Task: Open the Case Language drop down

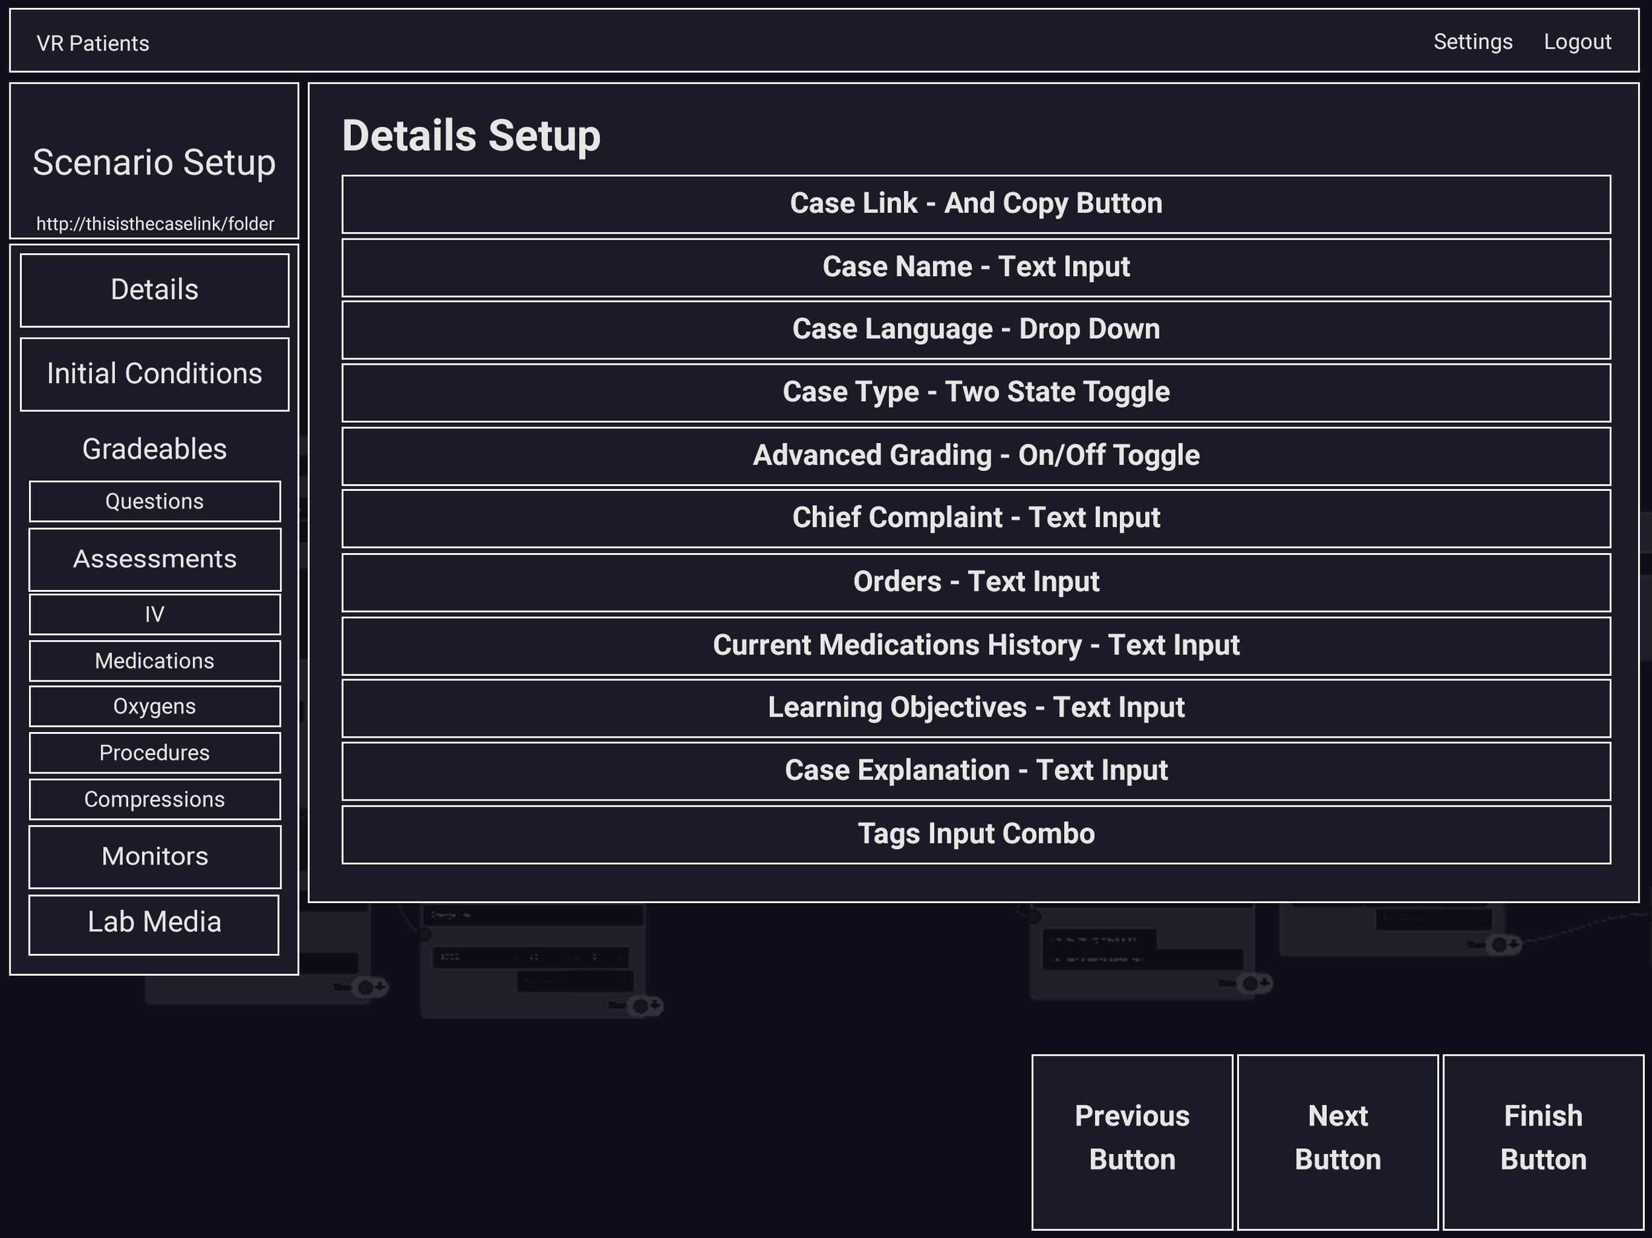Action: point(975,330)
